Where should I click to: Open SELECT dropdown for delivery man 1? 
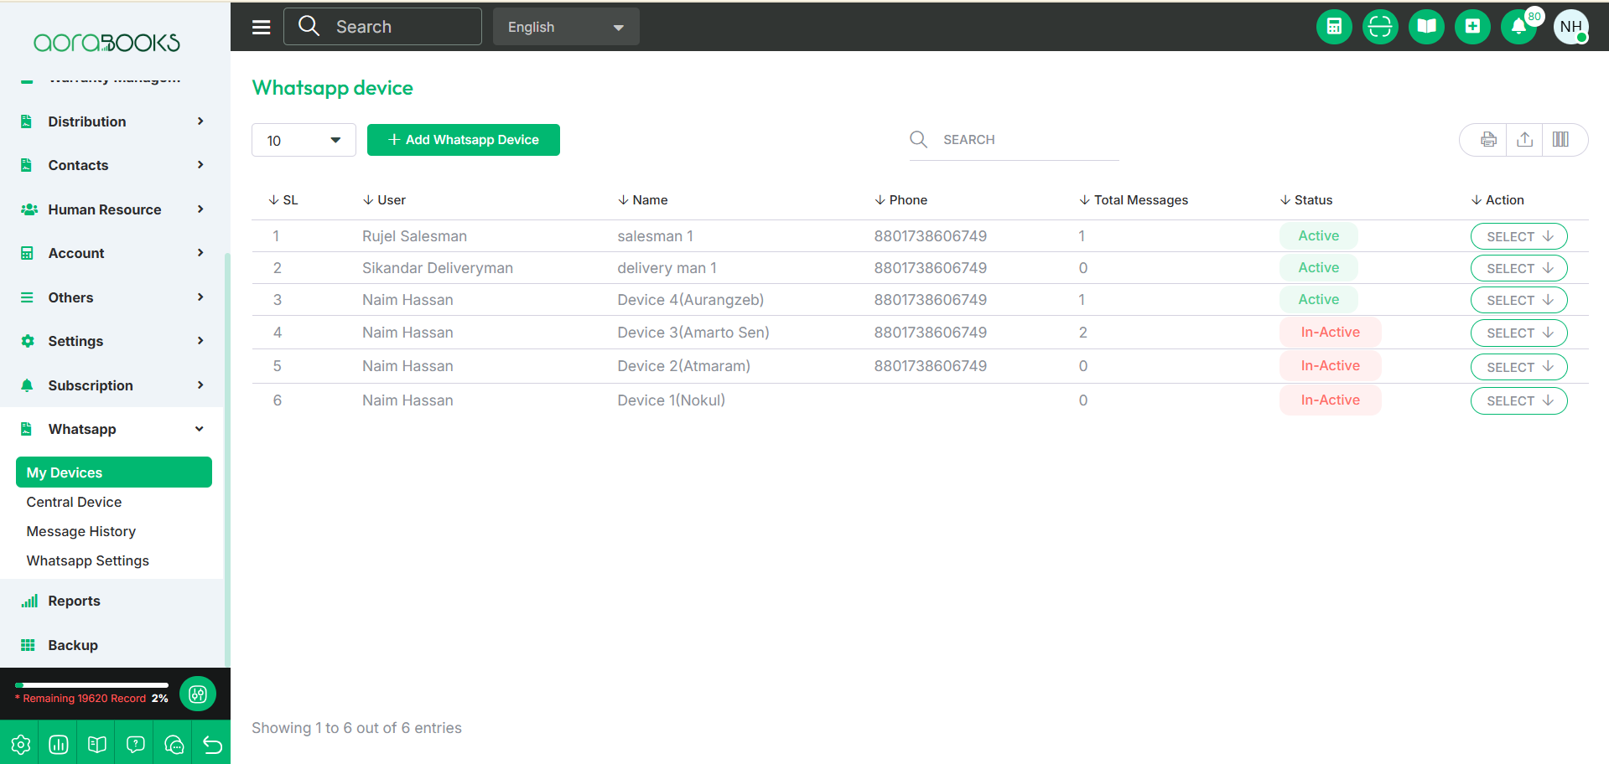coord(1518,268)
